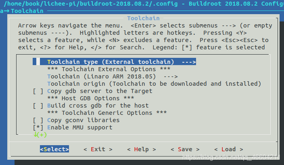Image resolution: width=284 pixels, height=165 pixels.
Task: Click the Toolchain External Options heading text
Action: (109, 69)
